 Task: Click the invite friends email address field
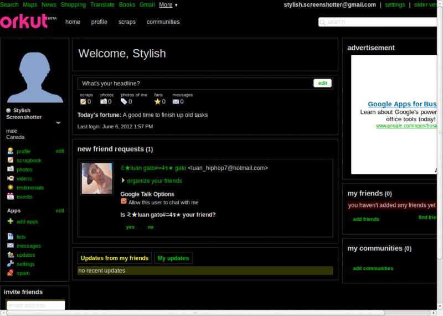[35, 305]
